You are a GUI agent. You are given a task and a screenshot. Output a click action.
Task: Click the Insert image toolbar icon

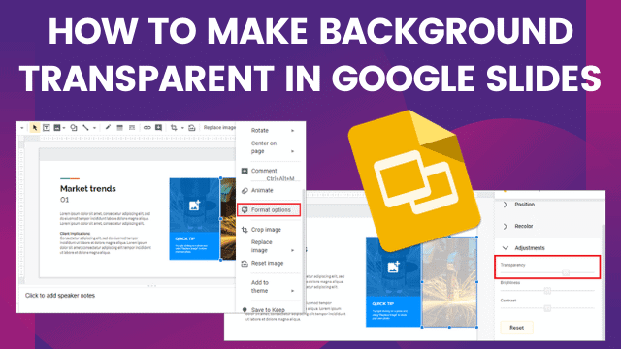(x=57, y=127)
